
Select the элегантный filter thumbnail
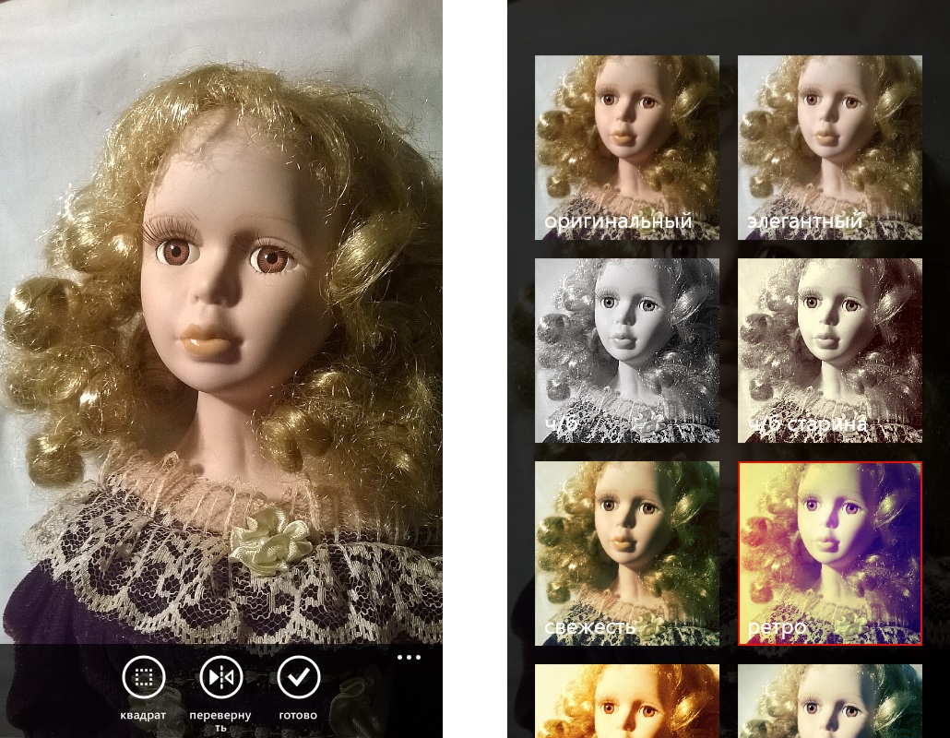point(830,148)
